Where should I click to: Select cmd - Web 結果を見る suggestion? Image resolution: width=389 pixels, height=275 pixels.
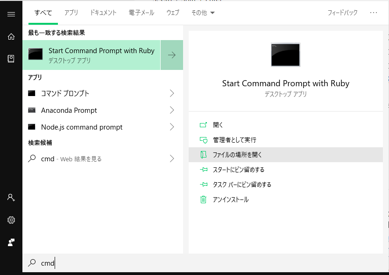click(103, 158)
